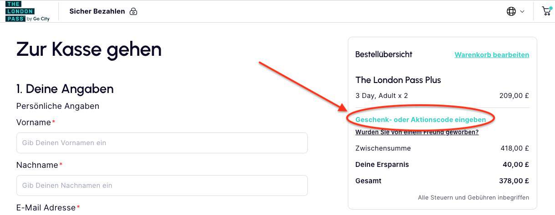This screenshot has width=555, height=215.
Task: Focus the Vorname input field
Action: (x=162, y=143)
